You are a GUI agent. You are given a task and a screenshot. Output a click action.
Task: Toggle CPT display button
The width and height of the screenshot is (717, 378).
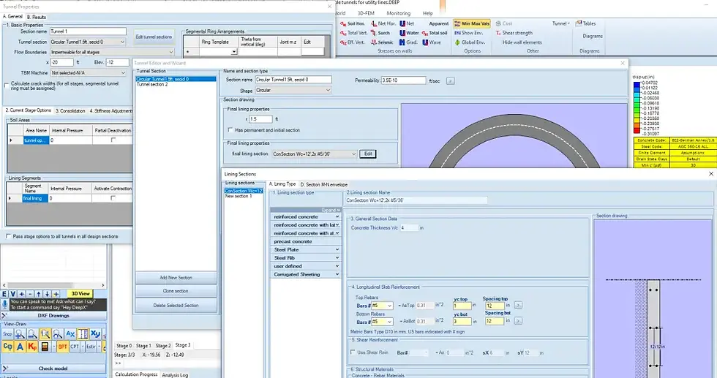pyautogui.click(x=75, y=347)
